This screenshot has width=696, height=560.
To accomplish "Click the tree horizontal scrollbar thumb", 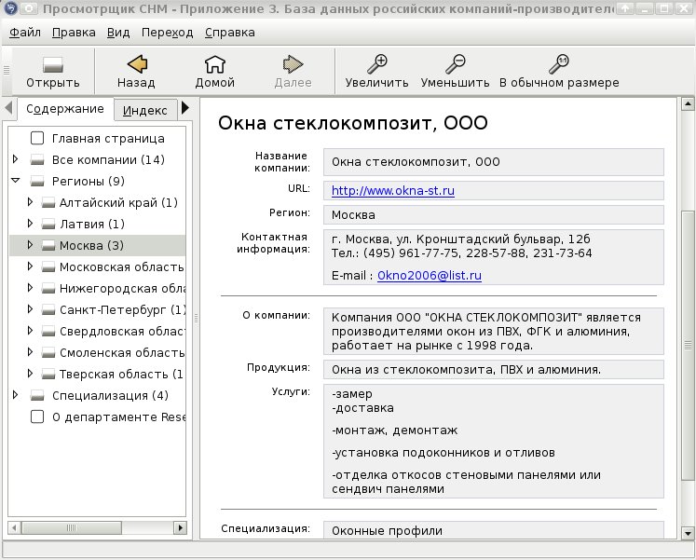I will point(72,527).
